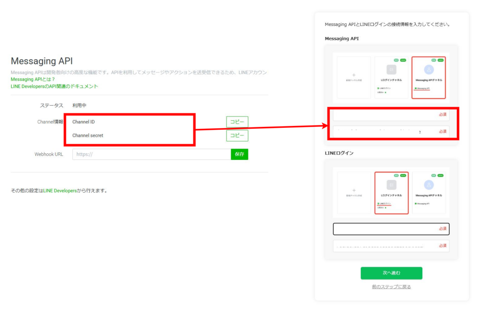Click Lログインチャネル icon in Messaging API thumbnail
This screenshot has height=321, width=481.
click(391, 70)
